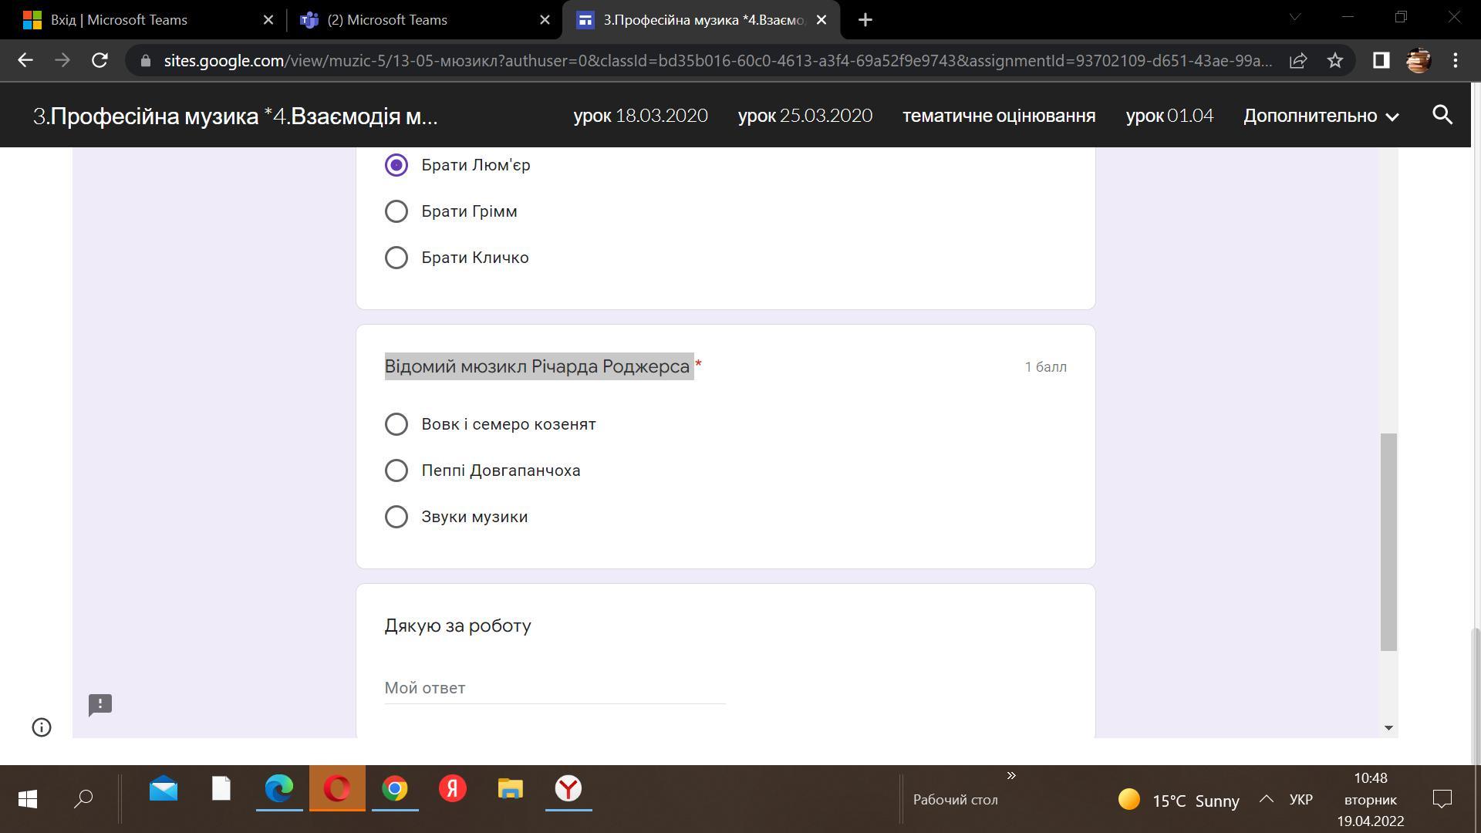
Task: Click the site search magnifier icon
Action: click(1442, 116)
